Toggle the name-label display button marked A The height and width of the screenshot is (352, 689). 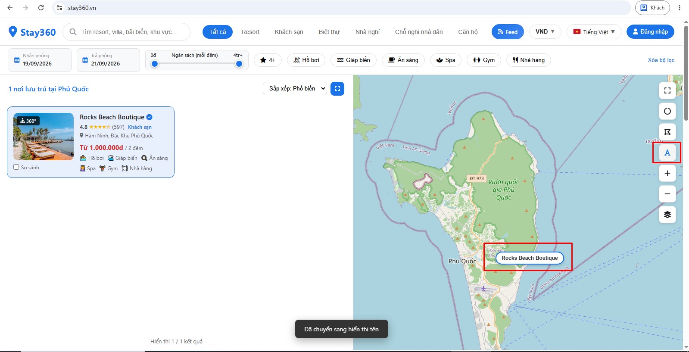pyautogui.click(x=667, y=153)
